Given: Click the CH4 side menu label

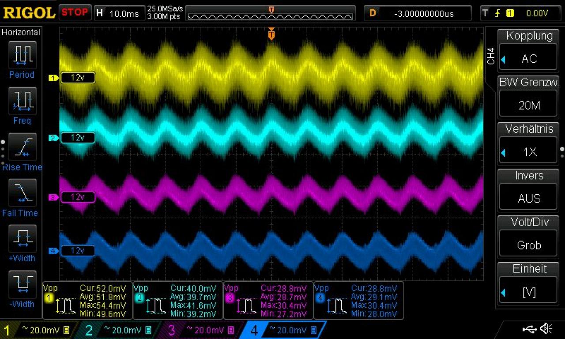Looking at the screenshot, I should coord(491,56).
